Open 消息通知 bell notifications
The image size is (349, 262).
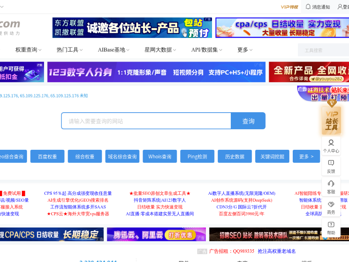[318, 7]
